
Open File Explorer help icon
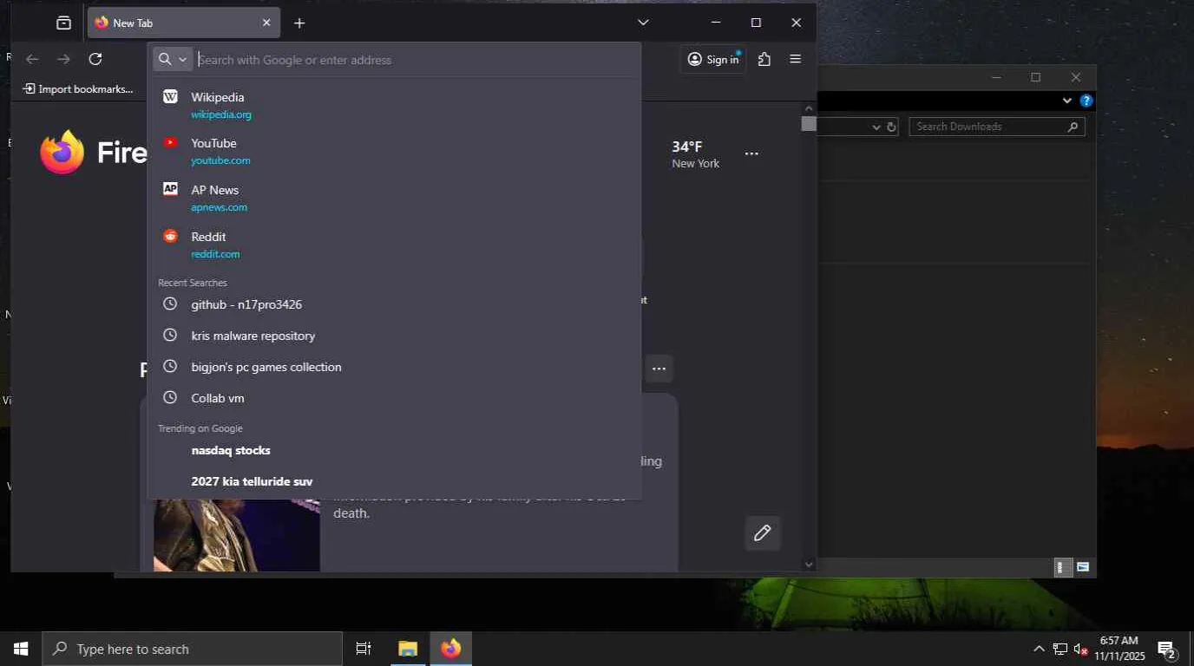tap(1086, 101)
